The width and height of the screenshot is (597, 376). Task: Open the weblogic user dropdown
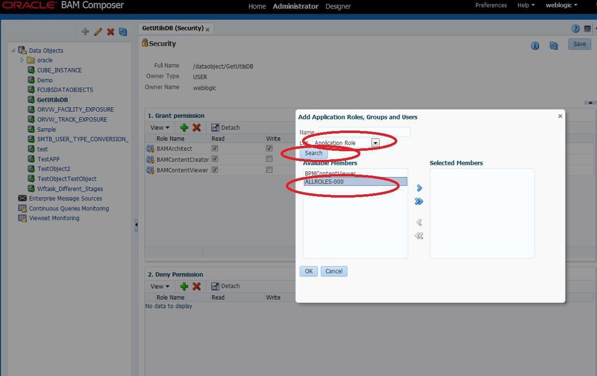tap(562, 5)
